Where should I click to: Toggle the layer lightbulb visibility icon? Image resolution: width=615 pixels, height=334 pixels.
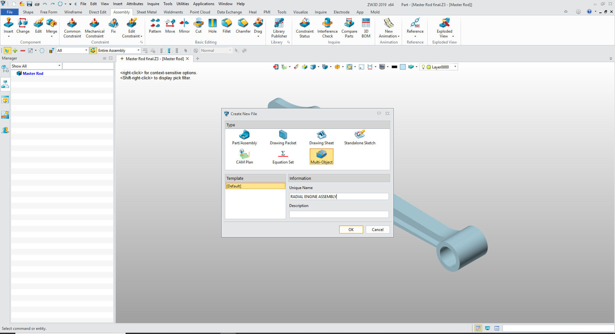(x=423, y=67)
